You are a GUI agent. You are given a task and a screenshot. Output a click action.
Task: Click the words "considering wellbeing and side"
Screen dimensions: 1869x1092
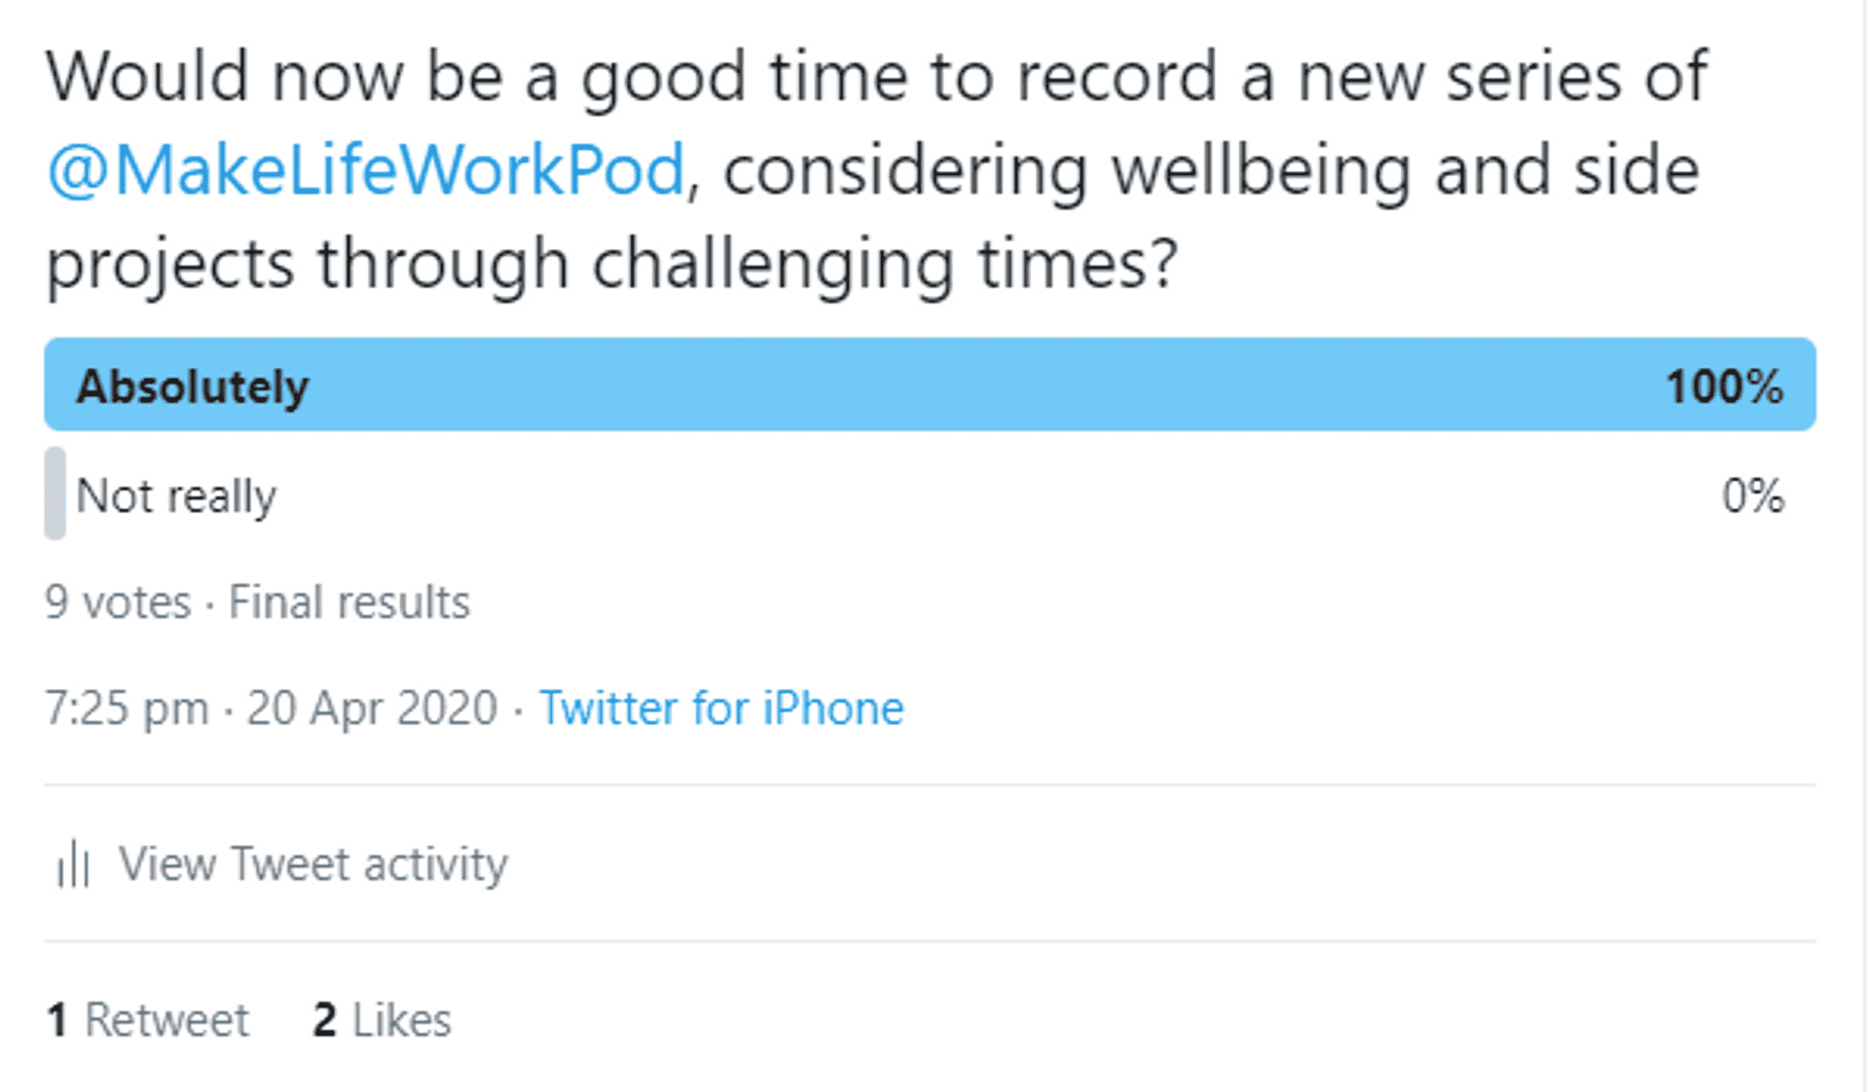click(x=1211, y=171)
